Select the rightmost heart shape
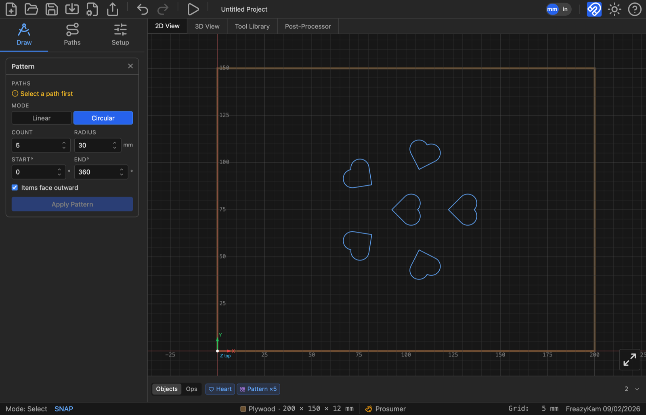Image resolution: width=646 pixels, height=415 pixels. click(x=463, y=210)
